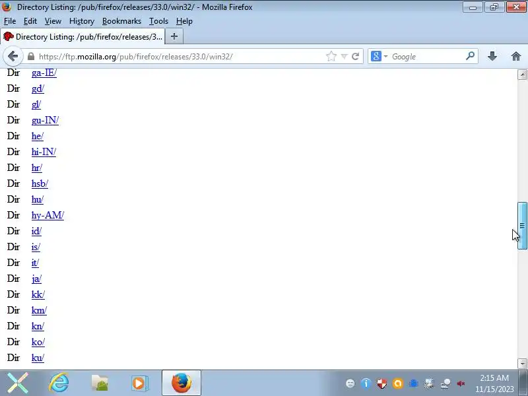
Task: Click the search magnifier icon
Action: 470,56
